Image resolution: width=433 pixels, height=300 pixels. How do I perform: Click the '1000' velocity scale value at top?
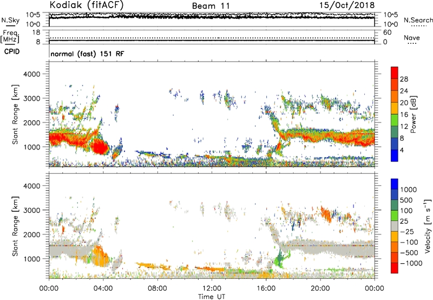(x=408, y=190)
